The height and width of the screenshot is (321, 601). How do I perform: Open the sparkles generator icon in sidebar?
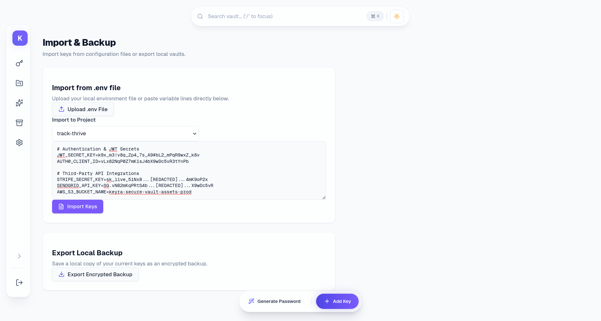click(19, 103)
